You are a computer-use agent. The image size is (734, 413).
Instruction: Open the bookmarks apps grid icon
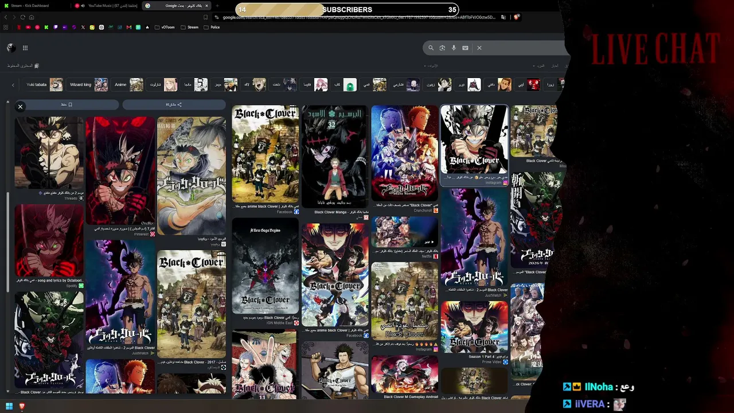[x=6, y=28]
